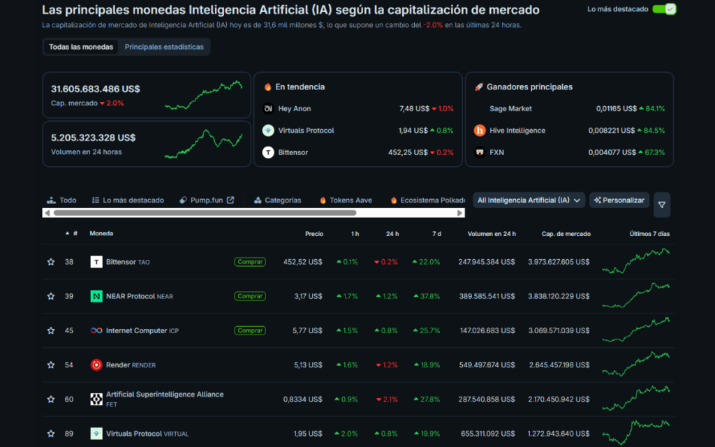
Task: Open Sage Market in top gainers
Action: coord(510,108)
